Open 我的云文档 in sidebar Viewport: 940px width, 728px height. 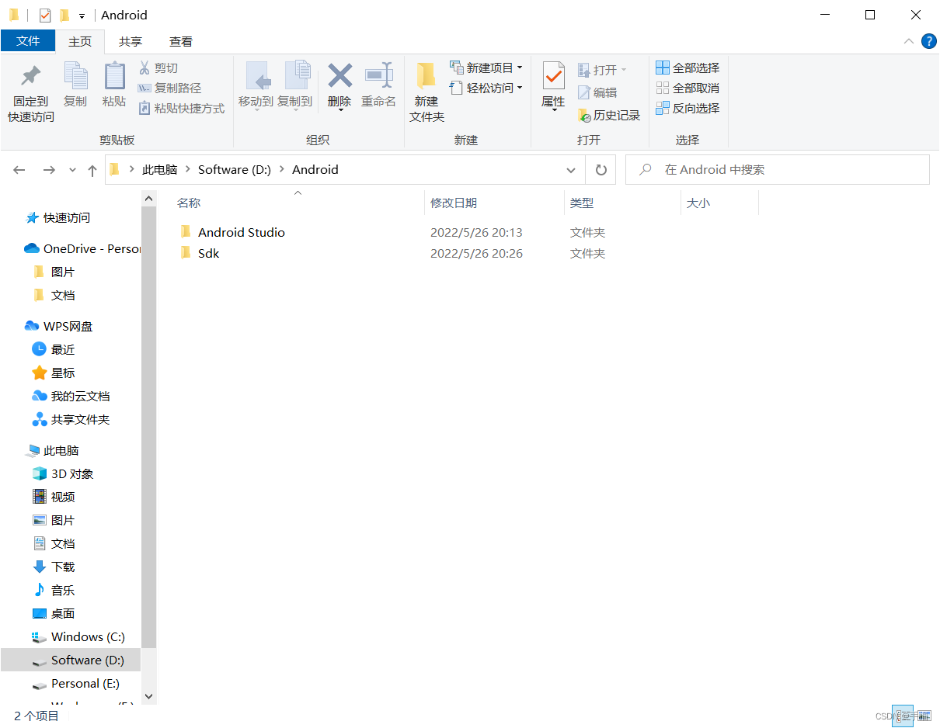(80, 397)
